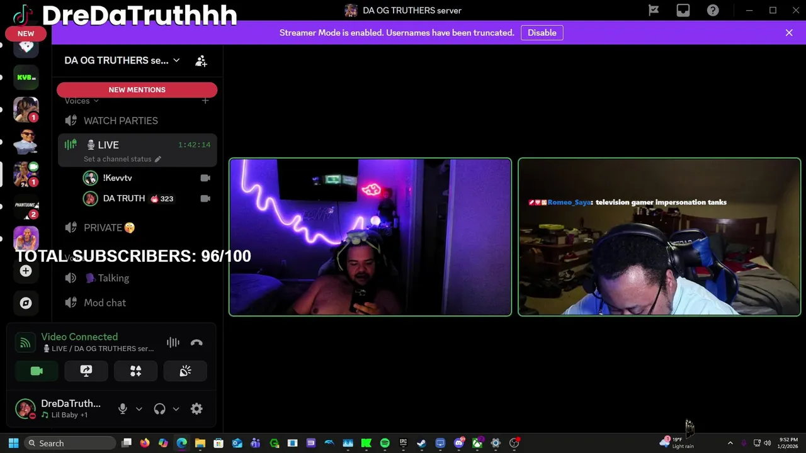Open the PHANTUUMS server icon
Viewport: 806px width, 453px height.
tap(26, 206)
